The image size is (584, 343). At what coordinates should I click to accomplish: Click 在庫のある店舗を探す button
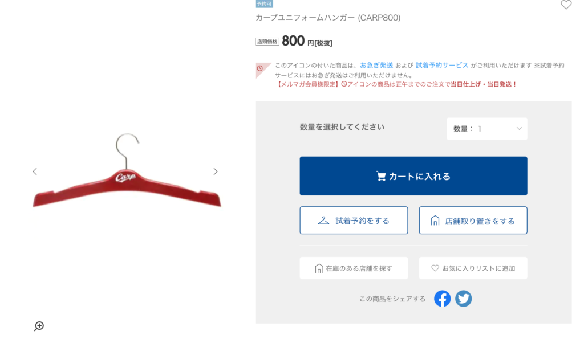click(354, 268)
